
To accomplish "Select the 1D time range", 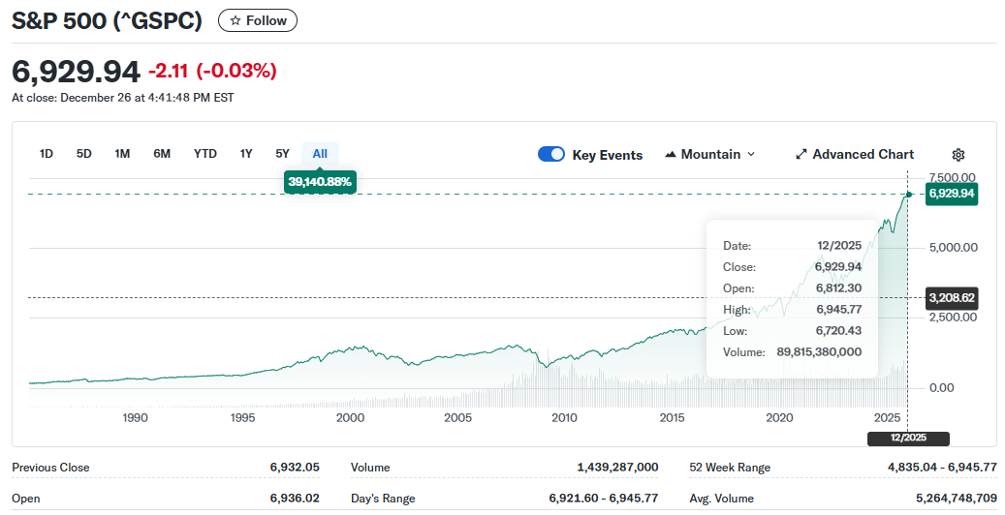I will tap(47, 154).
